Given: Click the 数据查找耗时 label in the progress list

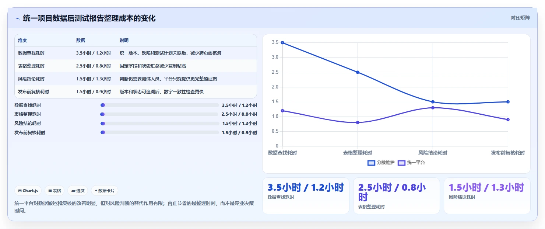Looking at the screenshot, I should [x=28, y=105].
